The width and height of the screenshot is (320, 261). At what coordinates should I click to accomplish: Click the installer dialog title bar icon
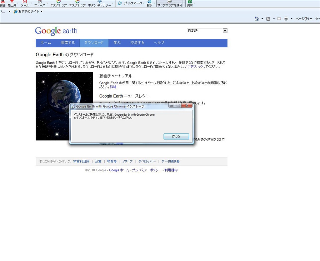tap(73, 106)
